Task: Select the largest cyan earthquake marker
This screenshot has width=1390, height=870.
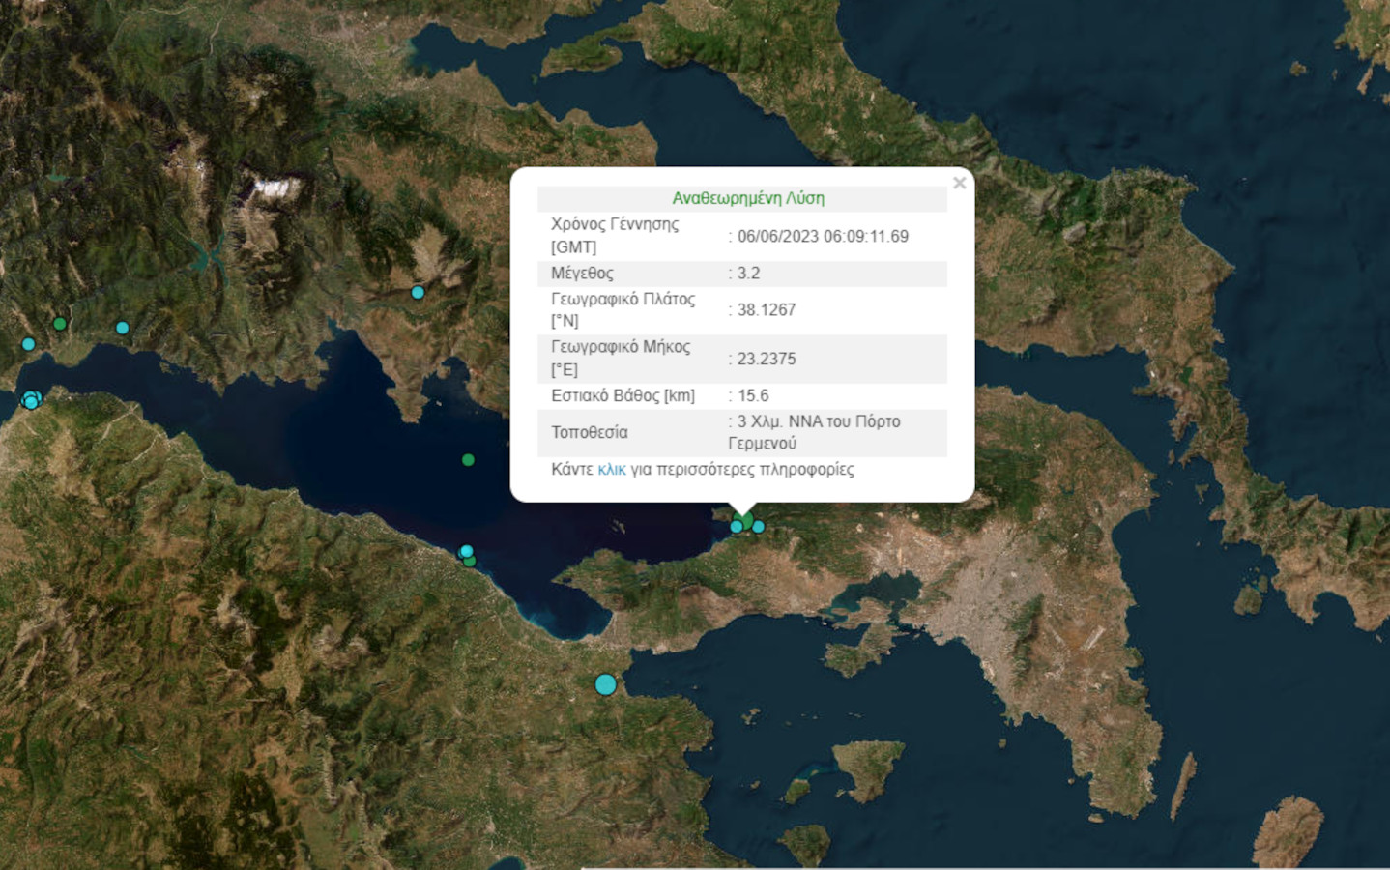Action: point(605,684)
